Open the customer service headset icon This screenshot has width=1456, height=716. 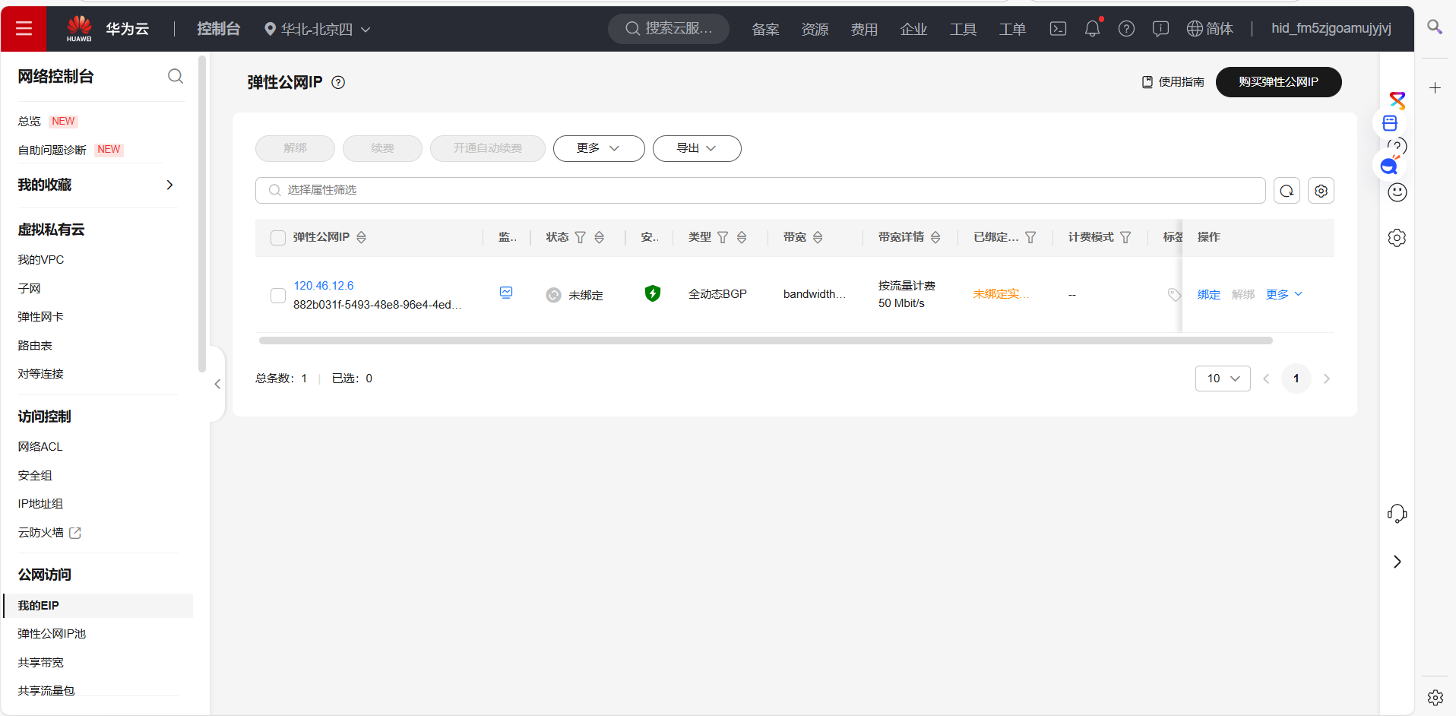pyautogui.click(x=1397, y=515)
